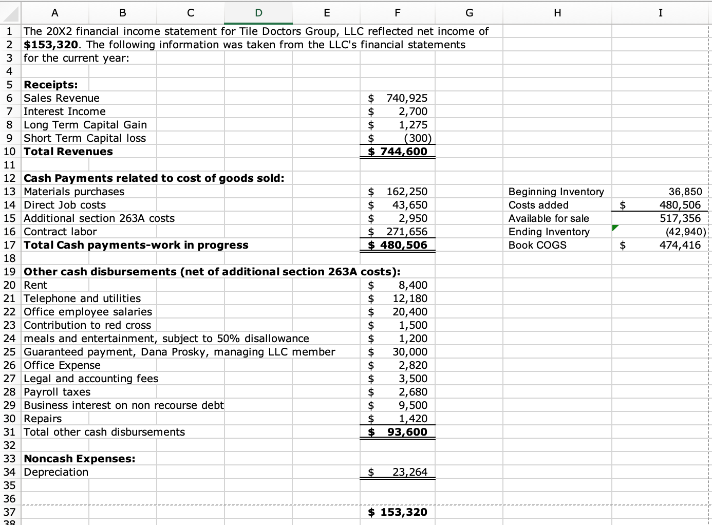712x525 pixels.
Task: Select the Interest Income cell
Action: (x=65, y=111)
